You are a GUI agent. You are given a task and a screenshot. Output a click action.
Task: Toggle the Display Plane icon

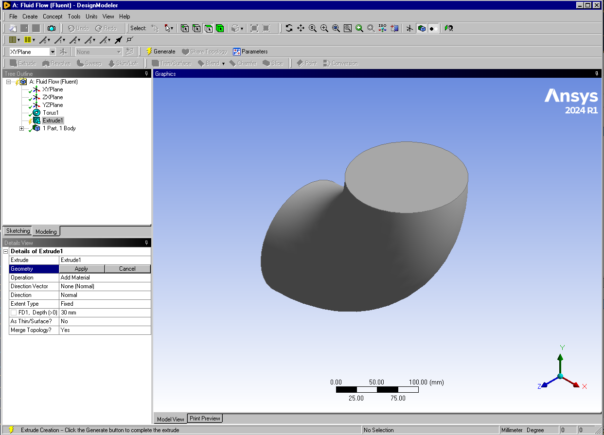coord(409,28)
